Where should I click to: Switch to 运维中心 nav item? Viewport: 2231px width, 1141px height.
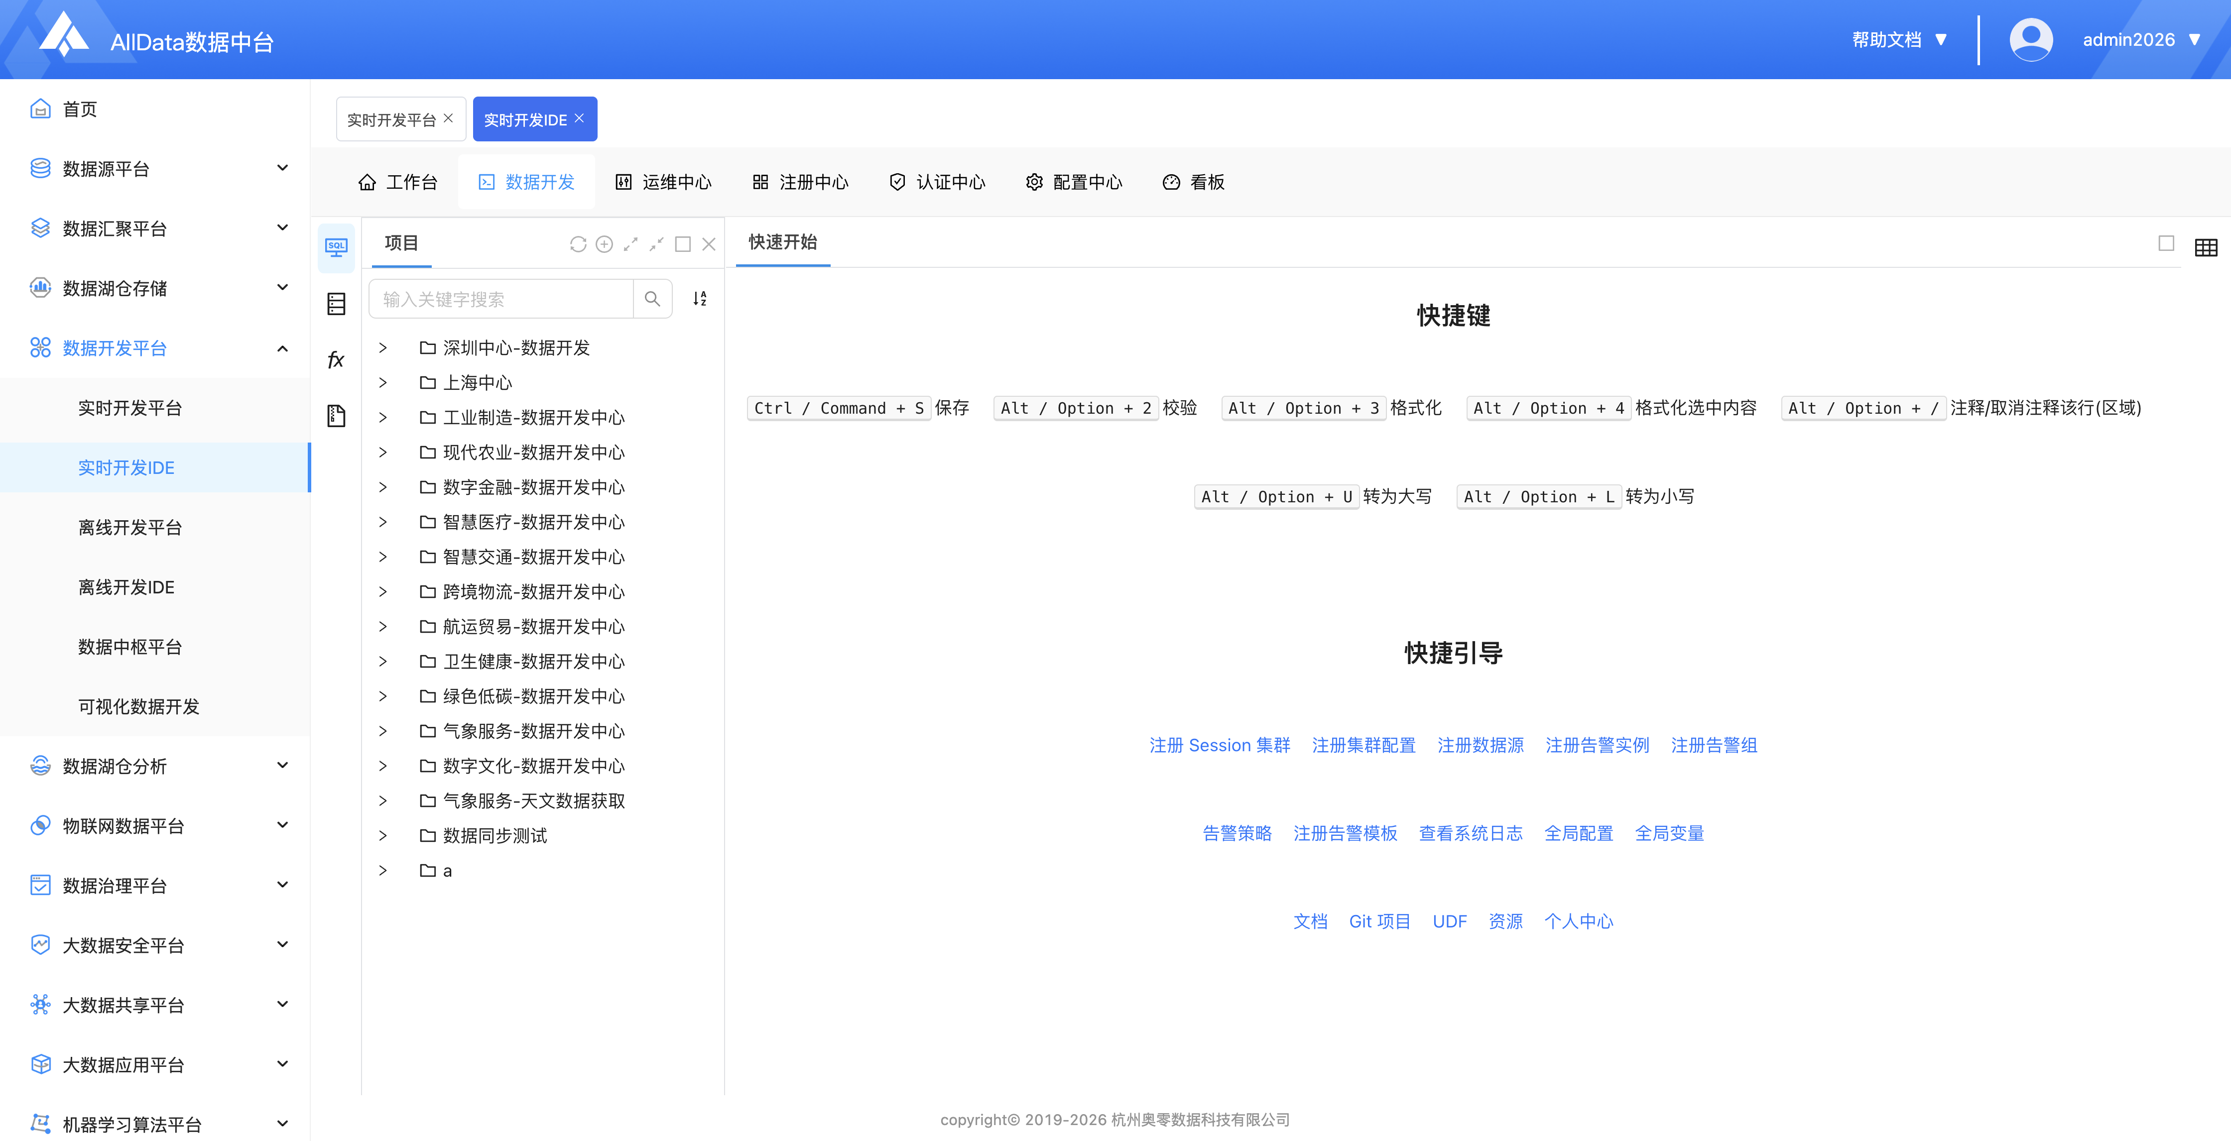pos(663,182)
